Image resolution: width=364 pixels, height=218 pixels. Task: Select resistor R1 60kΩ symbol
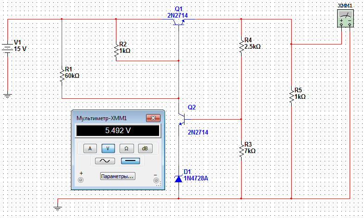pos(62,75)
